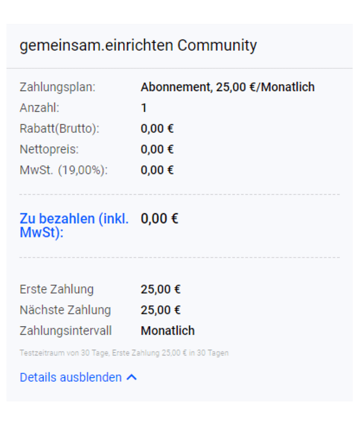355x443 pixels.
Task: Click the Zahlungsintervall label
Action: 66,331
